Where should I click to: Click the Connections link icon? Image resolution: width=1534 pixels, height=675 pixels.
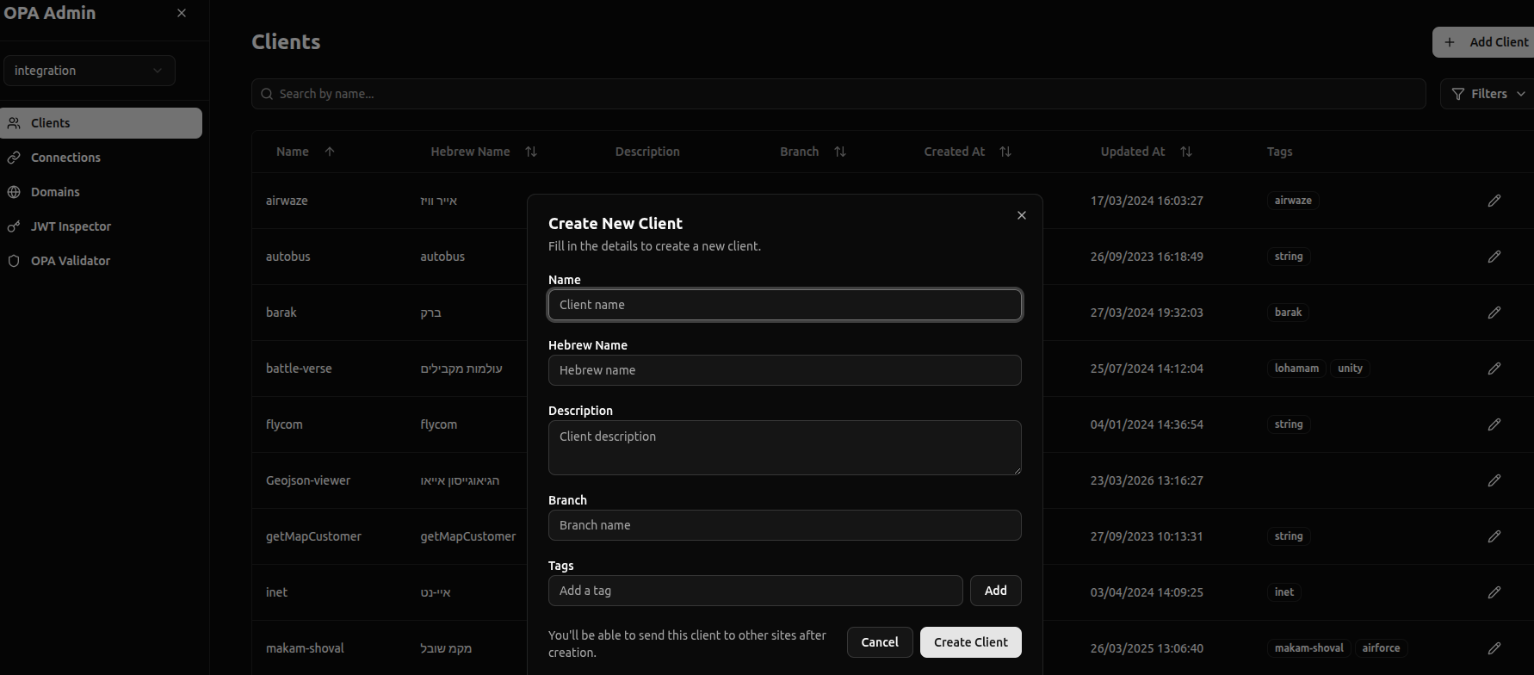[x=14, y=158]
